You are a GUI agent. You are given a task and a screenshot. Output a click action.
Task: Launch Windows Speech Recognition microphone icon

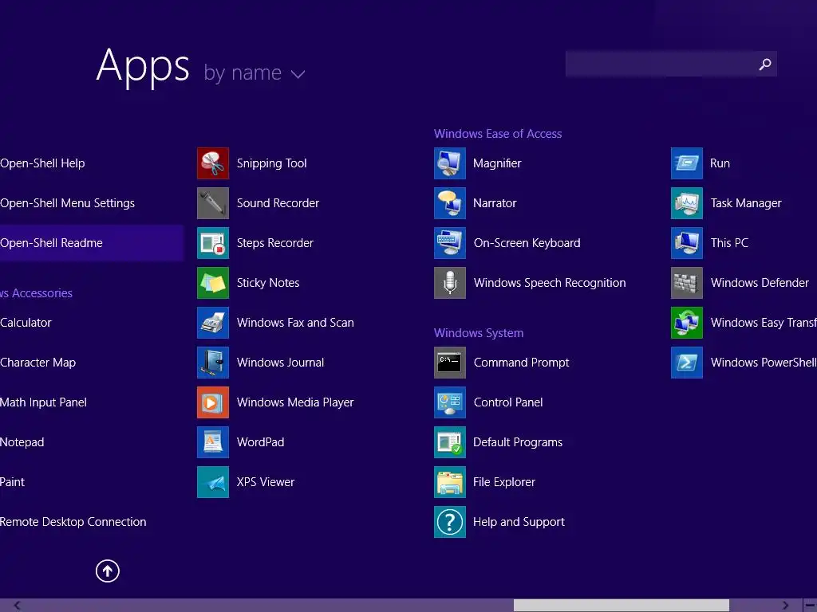pyautogui.click(x=450, y=283)
